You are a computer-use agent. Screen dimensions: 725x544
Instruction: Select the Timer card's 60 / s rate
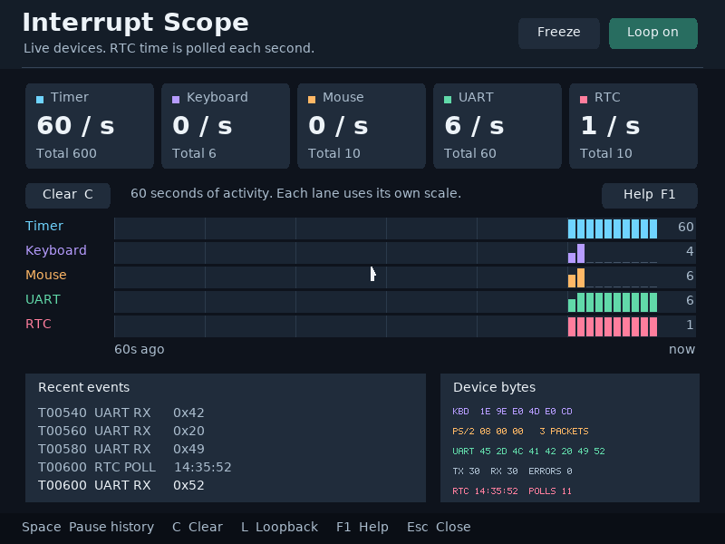click(75, 125)
